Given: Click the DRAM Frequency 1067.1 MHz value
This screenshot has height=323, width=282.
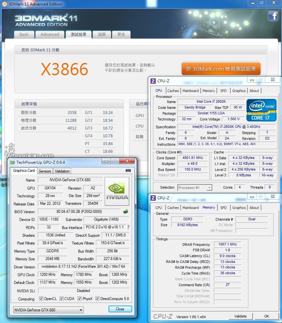Looking at the screenshot, I should point(227,244).
